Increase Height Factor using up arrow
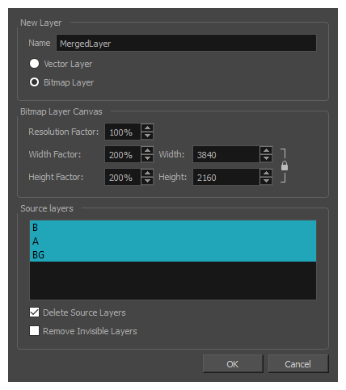 pyautogui.click(x=147, y=173)
